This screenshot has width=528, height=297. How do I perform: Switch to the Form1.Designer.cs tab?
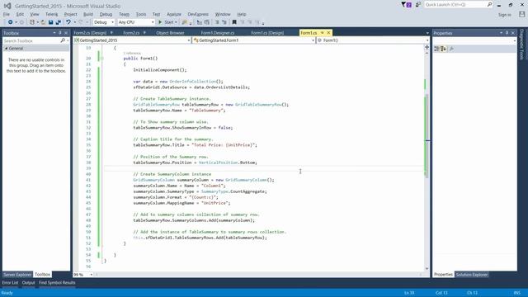coord(218,33)
